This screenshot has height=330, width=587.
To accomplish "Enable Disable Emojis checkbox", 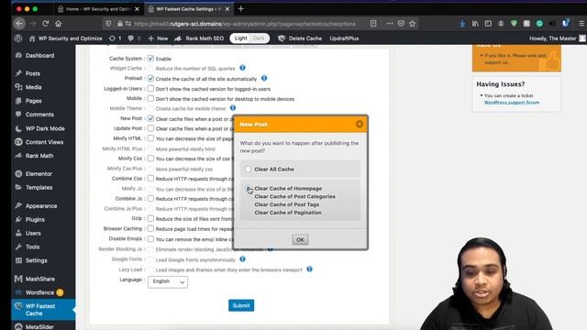I will coord(150,238).
